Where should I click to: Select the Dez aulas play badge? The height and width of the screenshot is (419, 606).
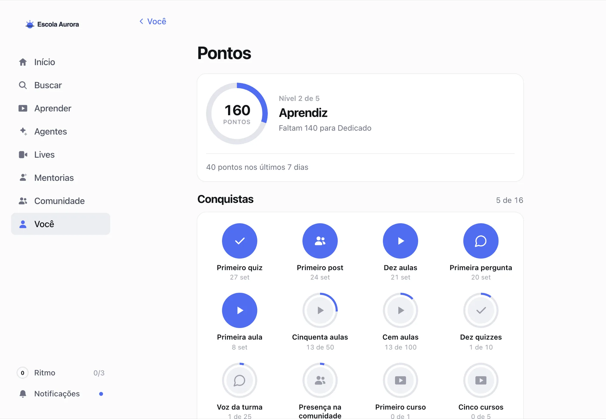tap(401, 241)
